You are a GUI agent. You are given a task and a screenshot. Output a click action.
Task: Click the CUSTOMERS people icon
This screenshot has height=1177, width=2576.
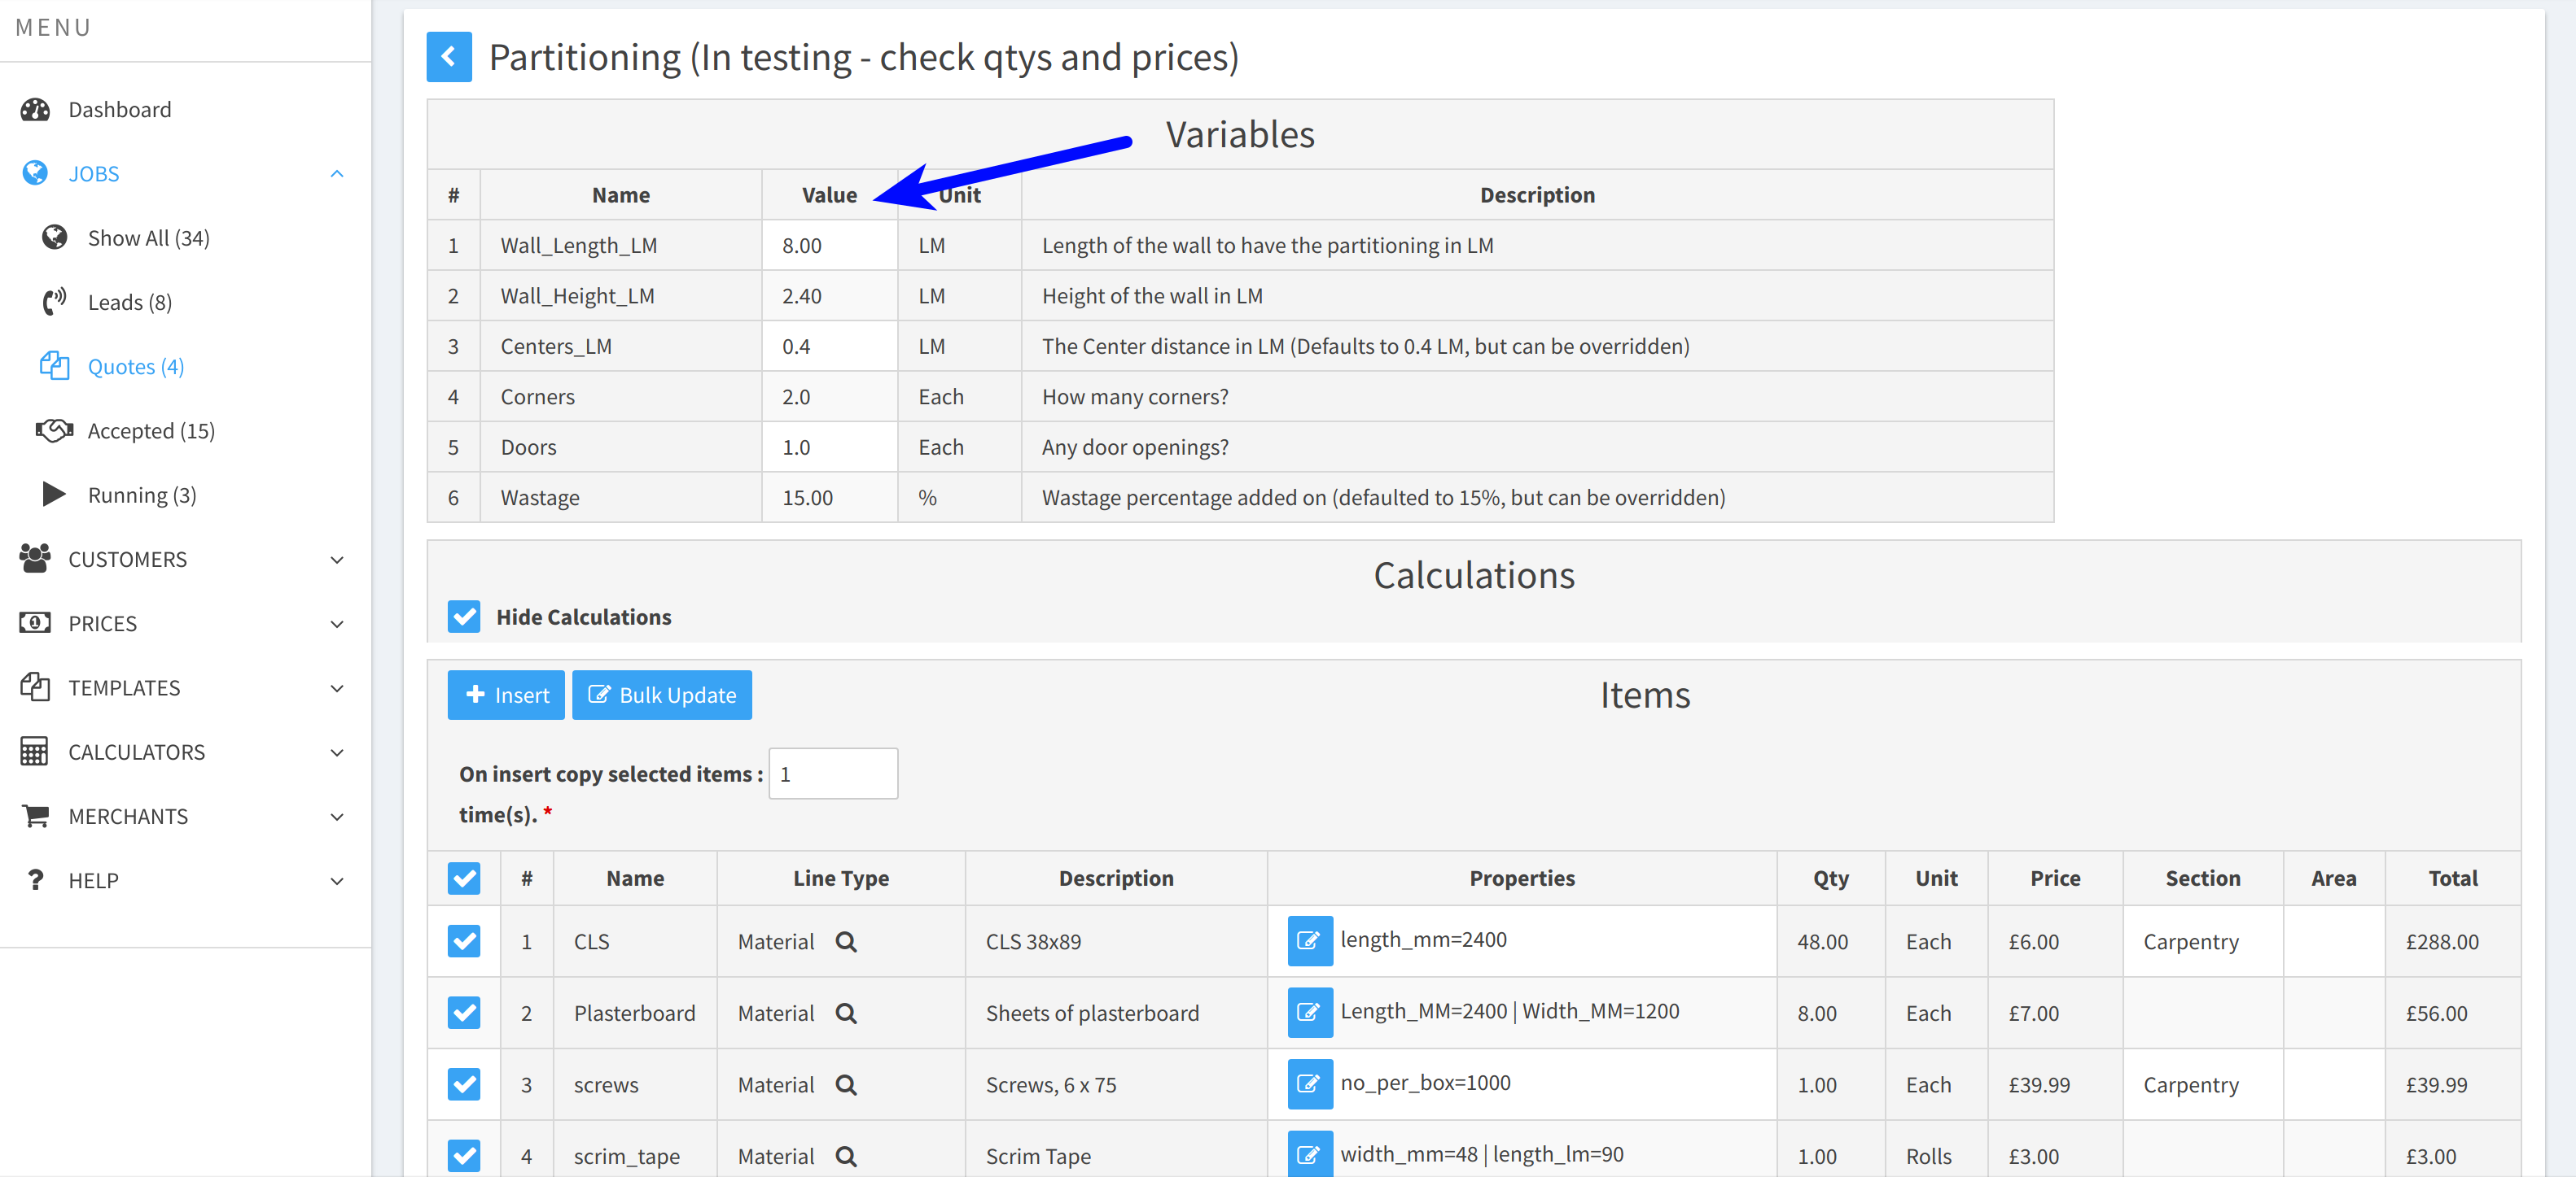click(35, 559)
